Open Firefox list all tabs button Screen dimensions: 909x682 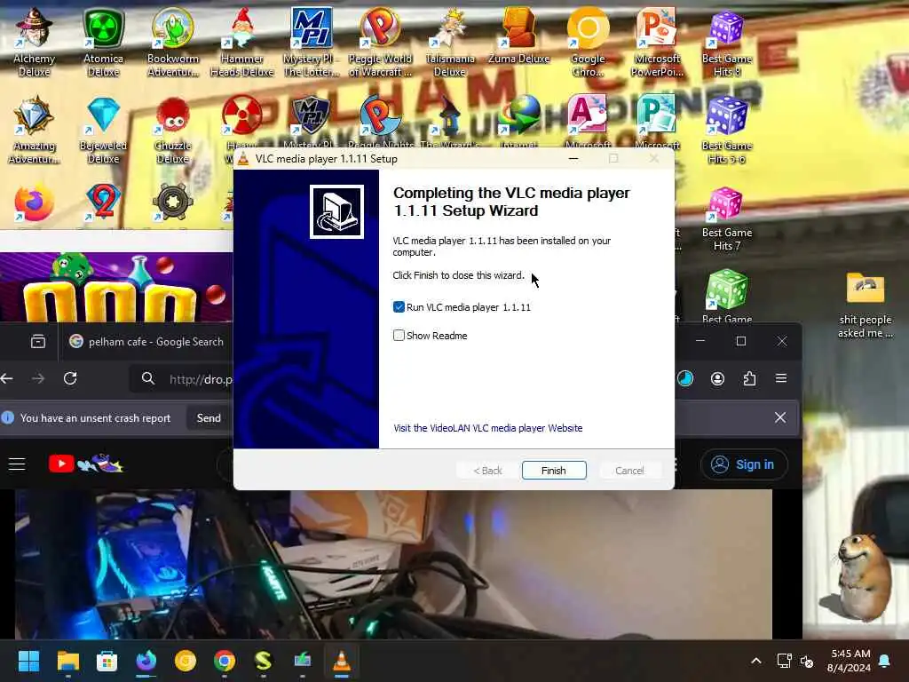[x=38, y=342]
